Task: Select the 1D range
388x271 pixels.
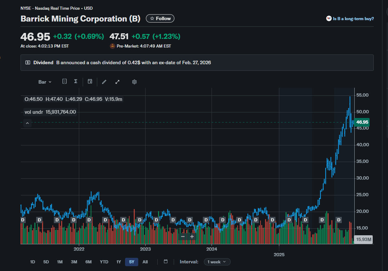Action: tap(32, 262)
